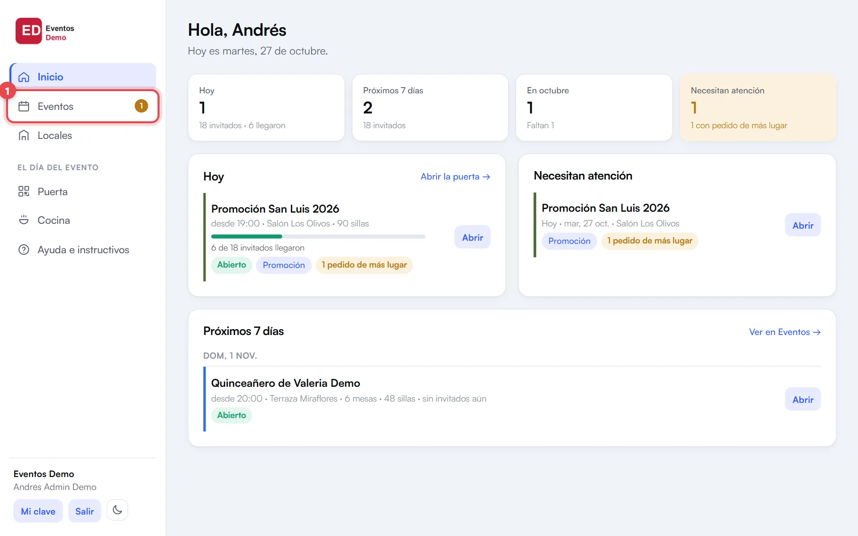Click Abrir in the Necesitan atención panel
Image resolution: width=858 pixels, height=536 pixels.
(803, 225)
